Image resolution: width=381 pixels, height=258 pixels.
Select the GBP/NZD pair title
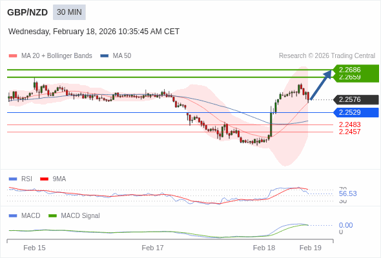tap(28, 12)
